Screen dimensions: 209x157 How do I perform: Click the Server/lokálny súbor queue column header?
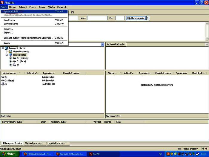pos(19,122)
